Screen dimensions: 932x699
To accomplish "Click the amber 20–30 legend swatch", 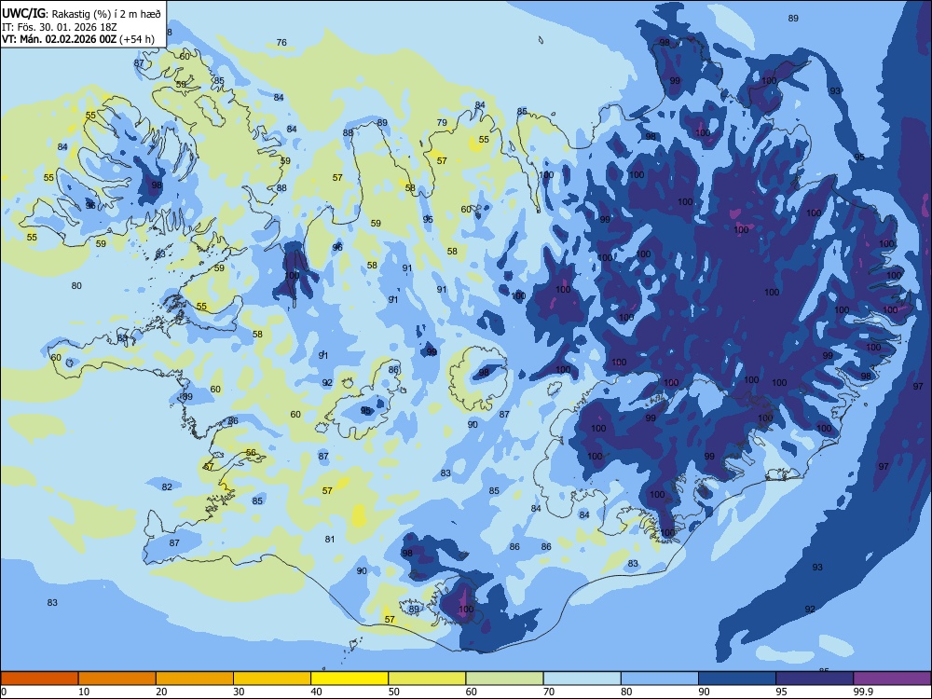I will coord(195,678).
